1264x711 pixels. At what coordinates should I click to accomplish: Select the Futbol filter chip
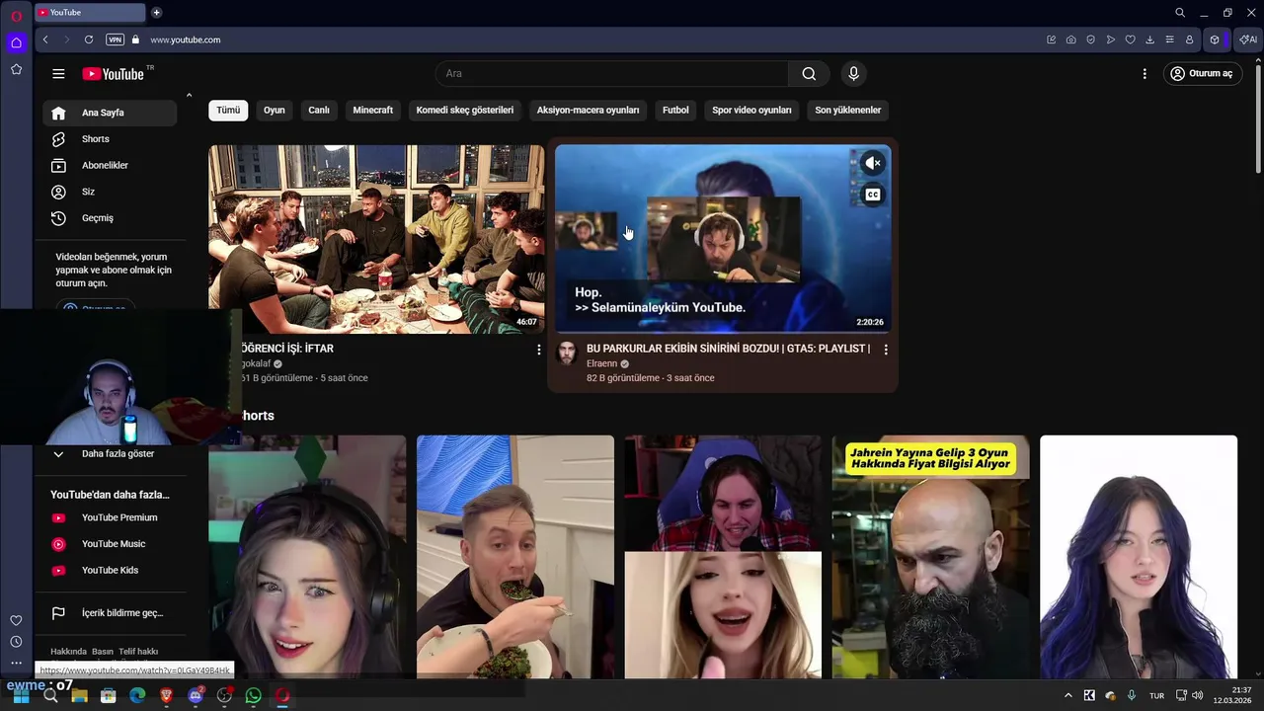click(x=675, y=111)
